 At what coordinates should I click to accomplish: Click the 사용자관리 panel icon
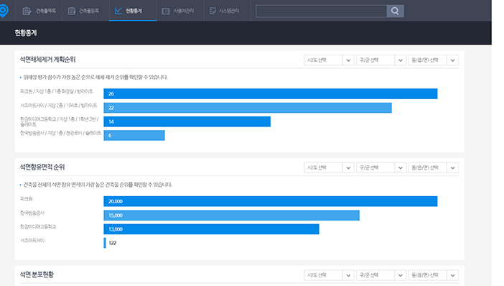pos(166,11)
